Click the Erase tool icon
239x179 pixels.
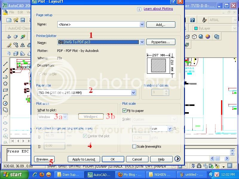coord(9,45)
